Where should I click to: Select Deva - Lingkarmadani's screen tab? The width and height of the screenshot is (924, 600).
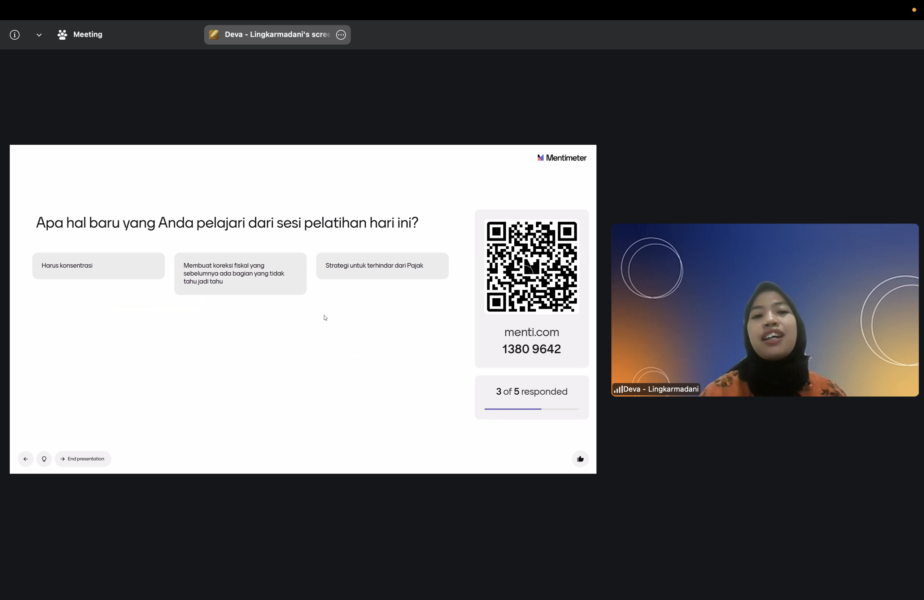(x=277, y=35)
